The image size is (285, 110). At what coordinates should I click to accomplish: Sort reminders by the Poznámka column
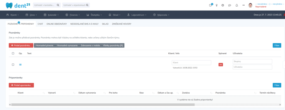pos(255,93)
